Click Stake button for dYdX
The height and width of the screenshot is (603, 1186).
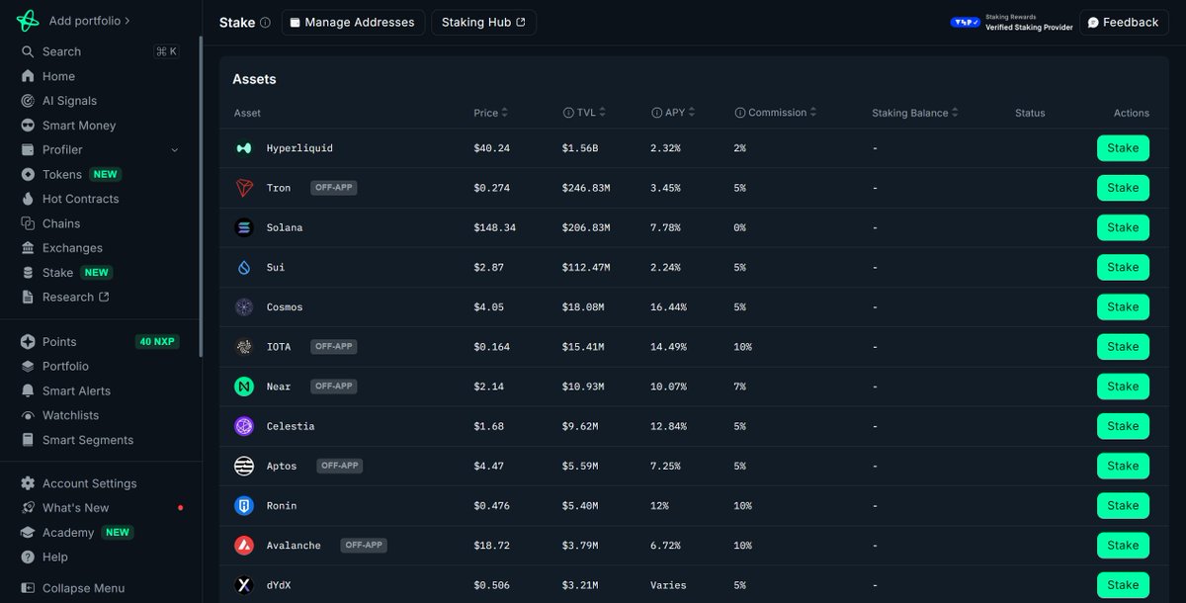(1123, 584)
